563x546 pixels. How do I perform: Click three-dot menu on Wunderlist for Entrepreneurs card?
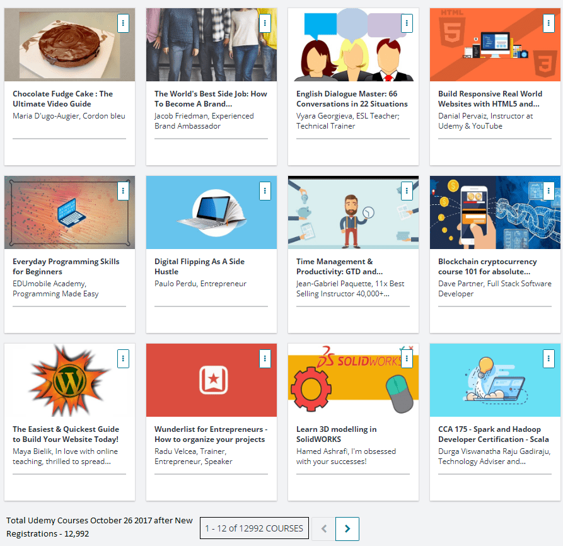pyautogui.click(x=265, y=358)
